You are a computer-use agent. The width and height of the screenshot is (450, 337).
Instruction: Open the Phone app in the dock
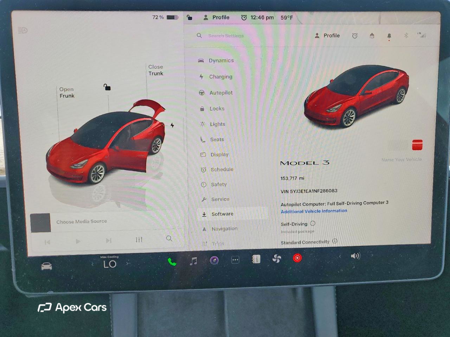(172, 262)
